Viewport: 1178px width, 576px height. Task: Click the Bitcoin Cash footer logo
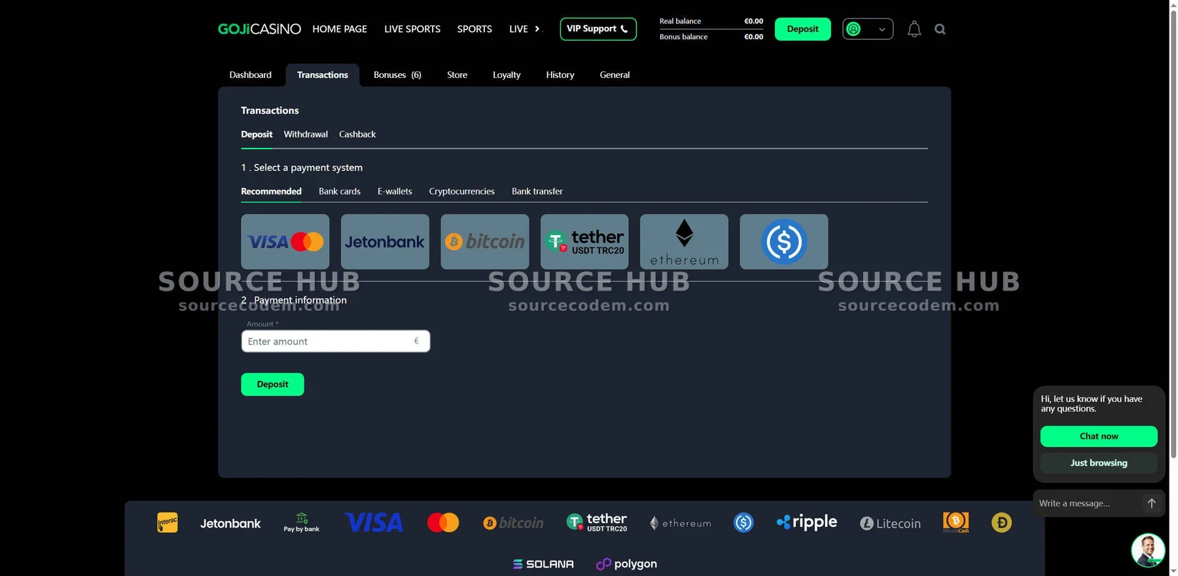tap(955, 522)
